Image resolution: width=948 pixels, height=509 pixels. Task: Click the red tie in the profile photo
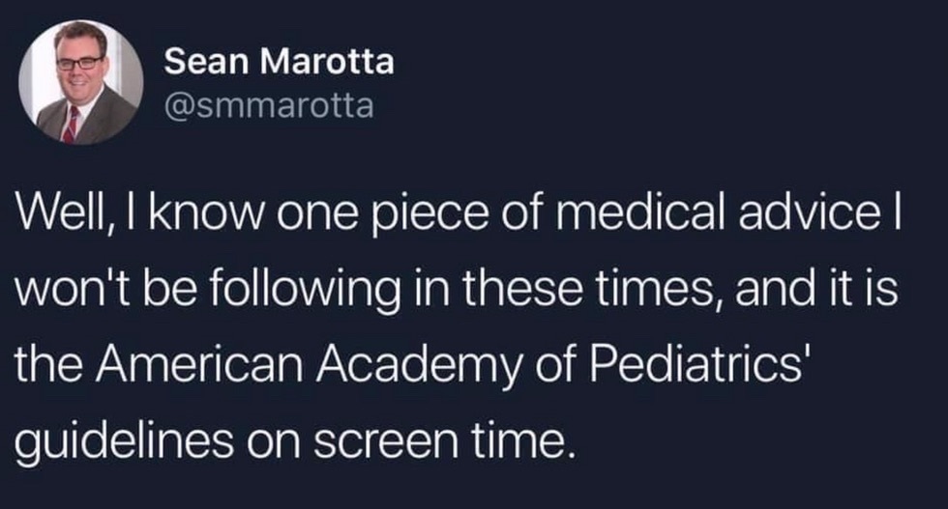point(70,123)
